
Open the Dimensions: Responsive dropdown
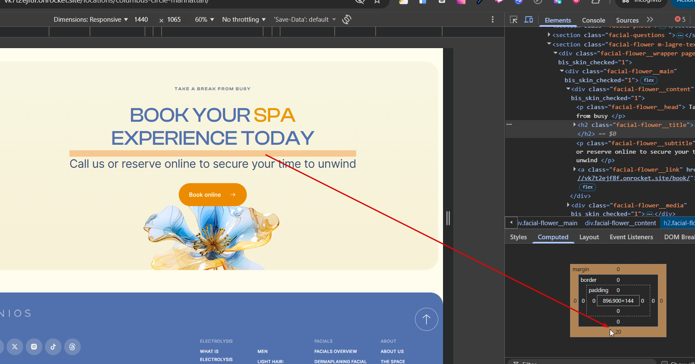(x=90, y=20)
